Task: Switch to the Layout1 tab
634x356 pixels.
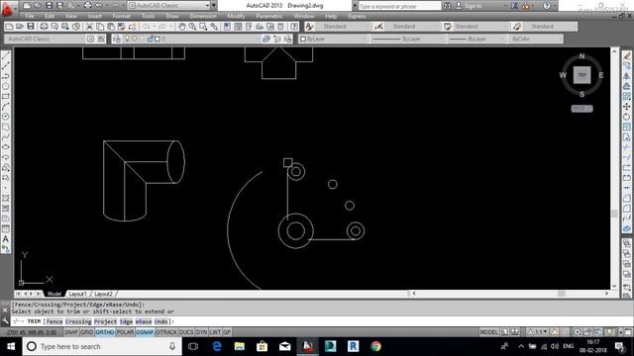Action: pos(77,294)
